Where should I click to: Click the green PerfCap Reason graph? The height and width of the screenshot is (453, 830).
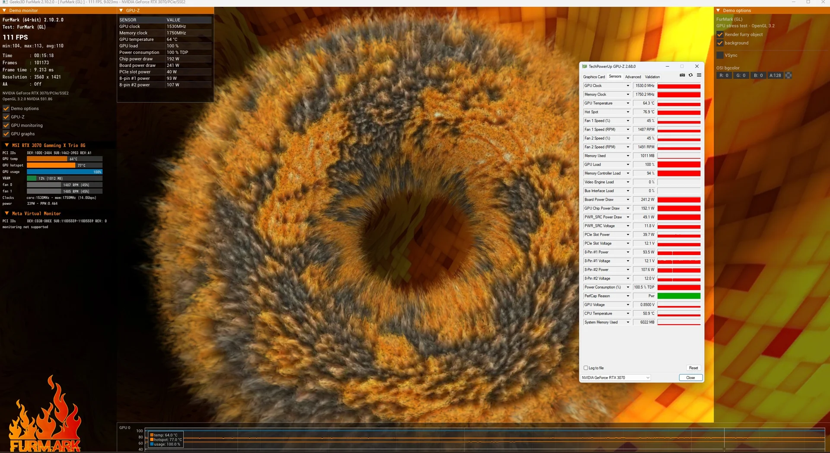click(x=679, y=296)
